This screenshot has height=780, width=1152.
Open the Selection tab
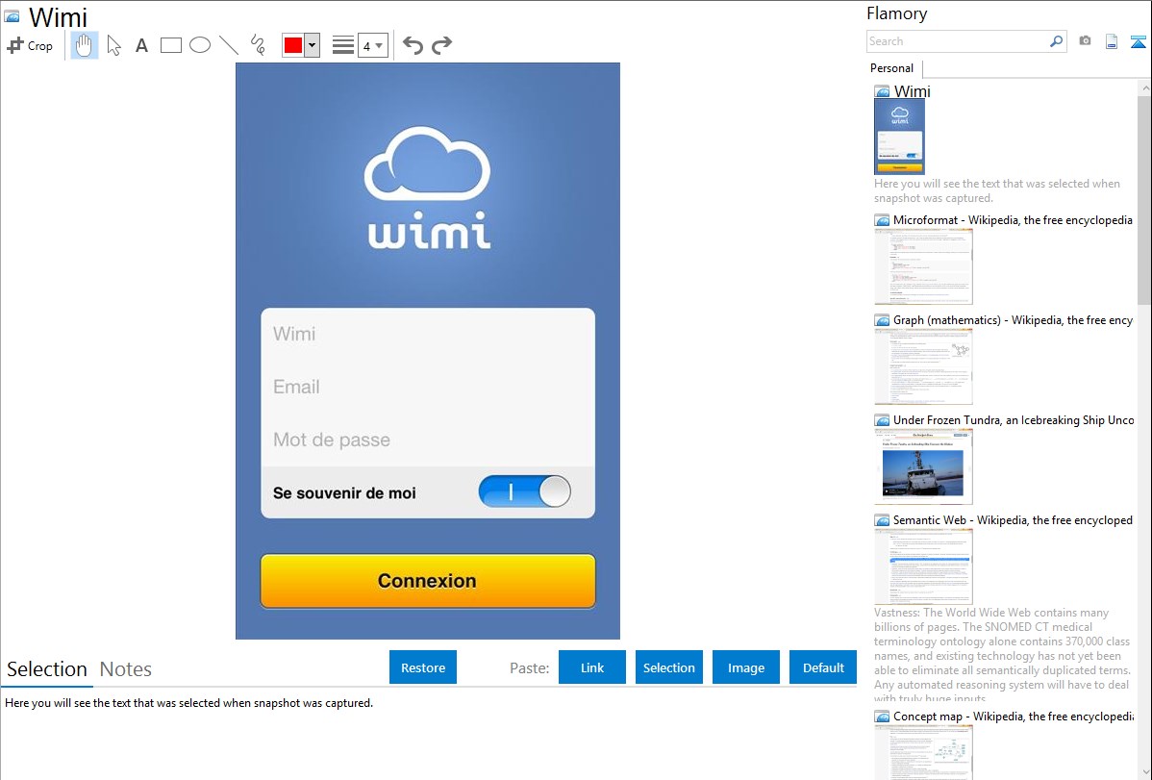click(x=47, y=669)
